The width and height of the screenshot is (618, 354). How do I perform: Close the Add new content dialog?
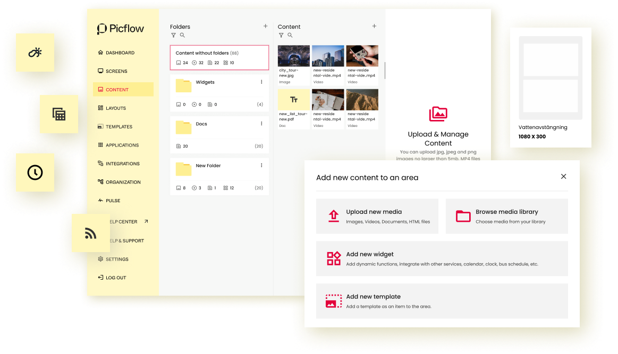(563, 177)
